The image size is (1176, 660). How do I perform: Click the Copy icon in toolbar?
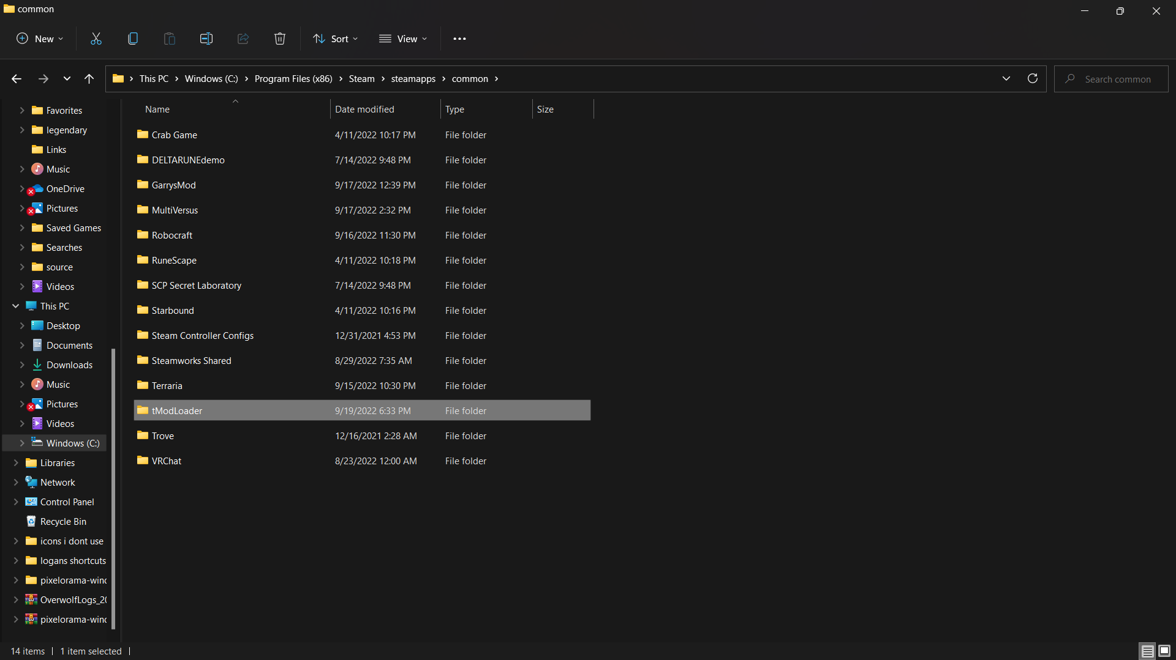coord(133,39)
